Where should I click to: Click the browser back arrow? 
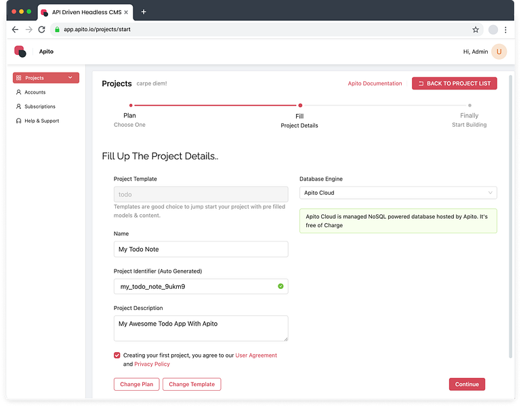(x=15, y=30)
